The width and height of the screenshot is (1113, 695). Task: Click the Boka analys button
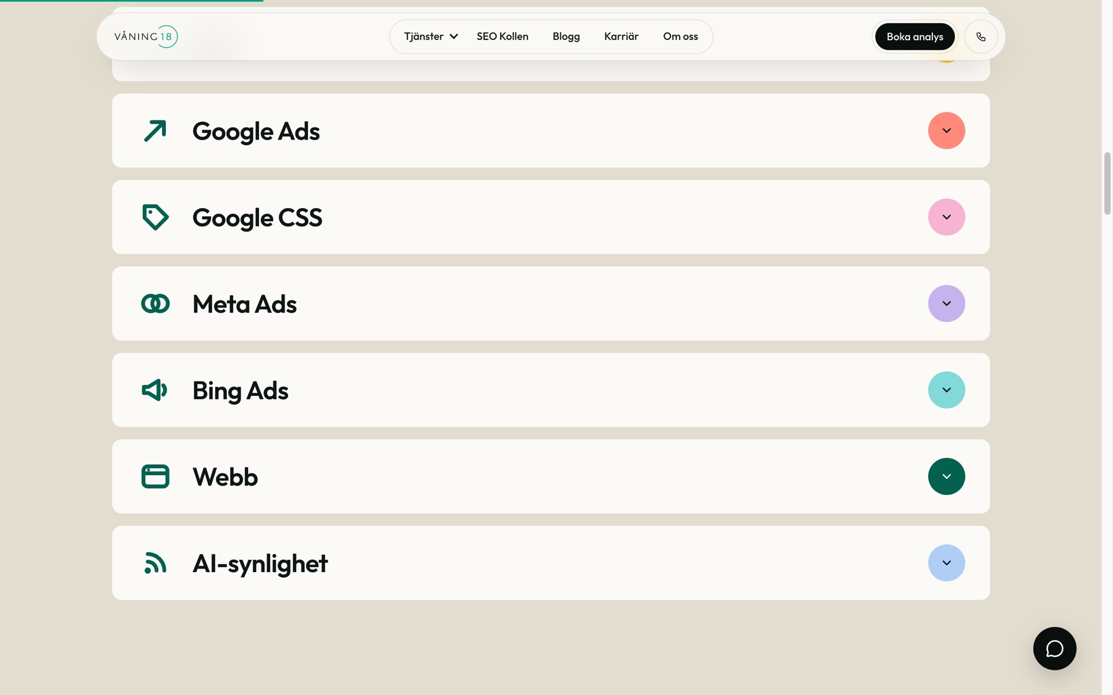point(915,36)
